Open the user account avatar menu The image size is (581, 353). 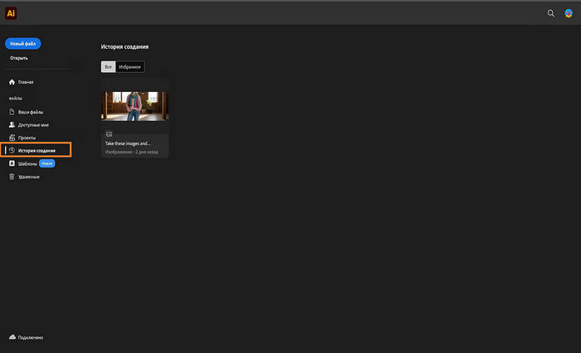[569, 13]
